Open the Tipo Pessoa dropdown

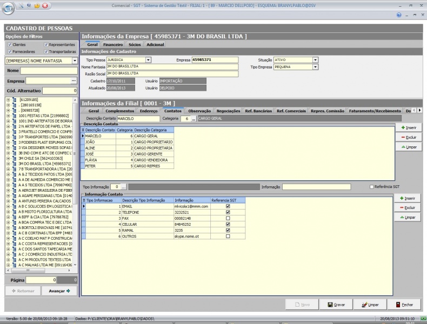click(148, 60)
